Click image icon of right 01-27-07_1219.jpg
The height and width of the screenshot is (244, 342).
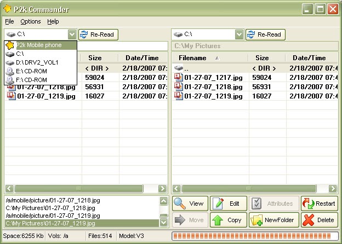179,96
